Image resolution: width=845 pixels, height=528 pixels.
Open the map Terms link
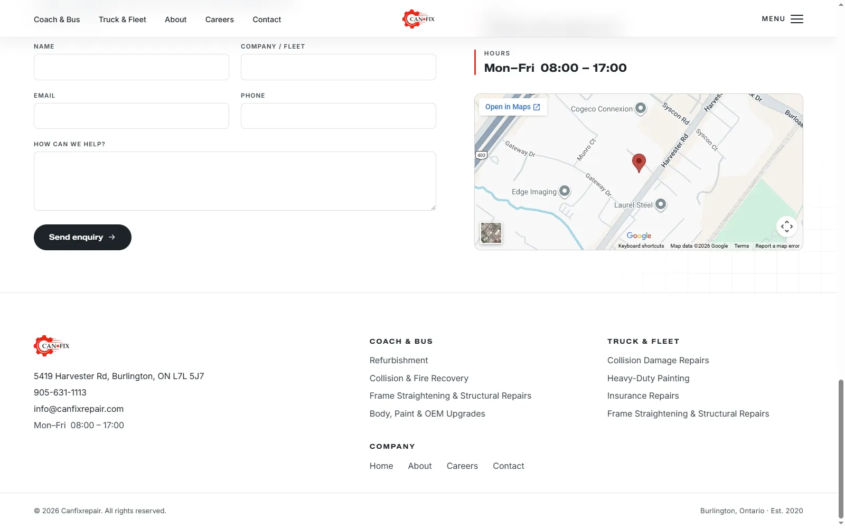click(x=741, y=246)
